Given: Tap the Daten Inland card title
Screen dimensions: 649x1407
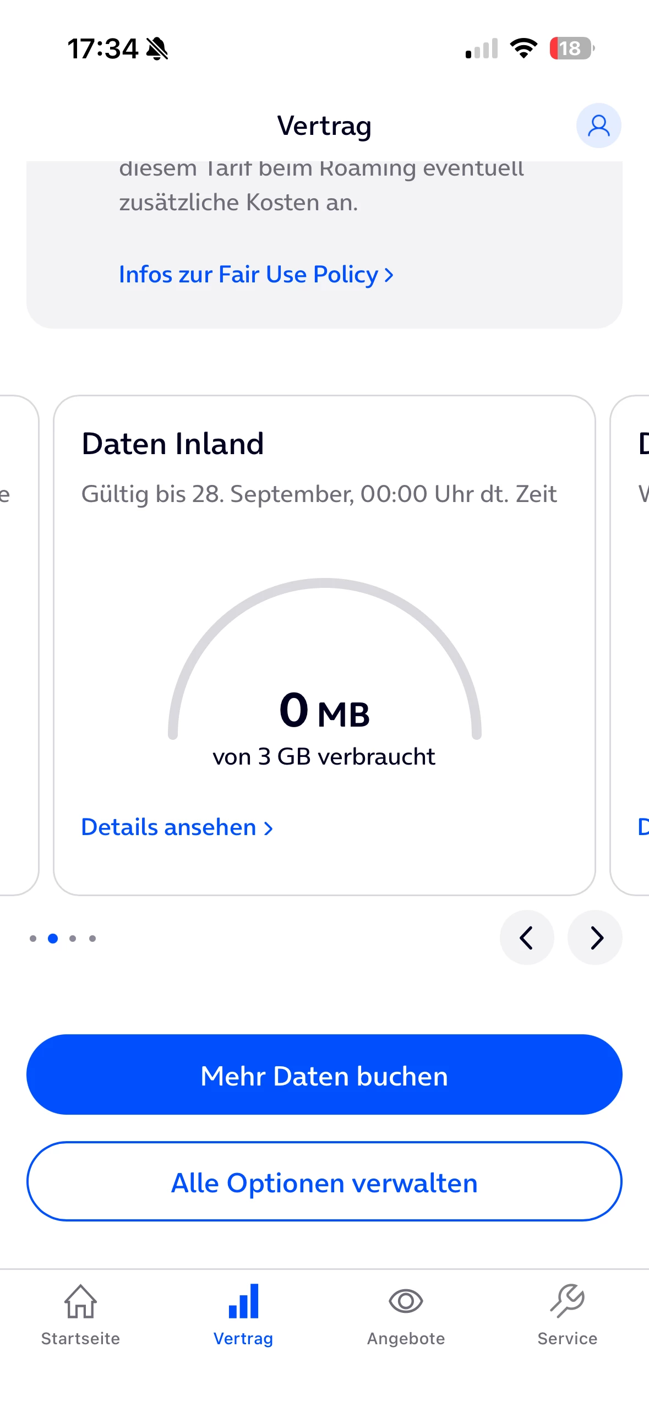Looking at the screenshot, I should (173, 444).
